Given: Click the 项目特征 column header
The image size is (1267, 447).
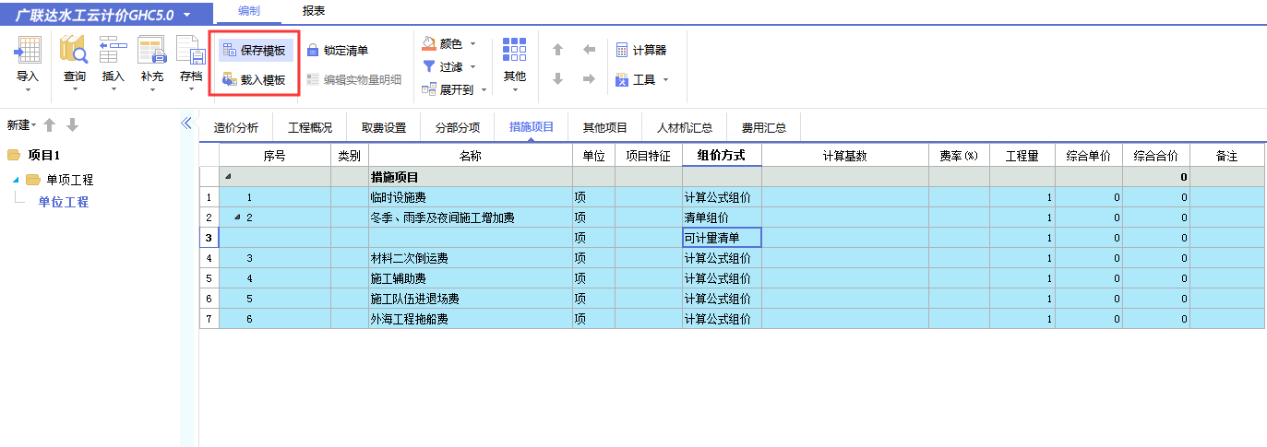Looking at the screenshot, I should pos(648,156).
